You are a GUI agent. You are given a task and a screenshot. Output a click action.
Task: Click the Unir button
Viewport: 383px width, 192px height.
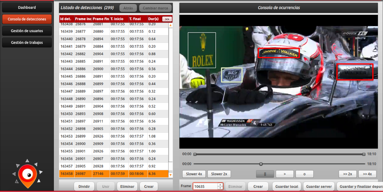click(x=106, y=187)
